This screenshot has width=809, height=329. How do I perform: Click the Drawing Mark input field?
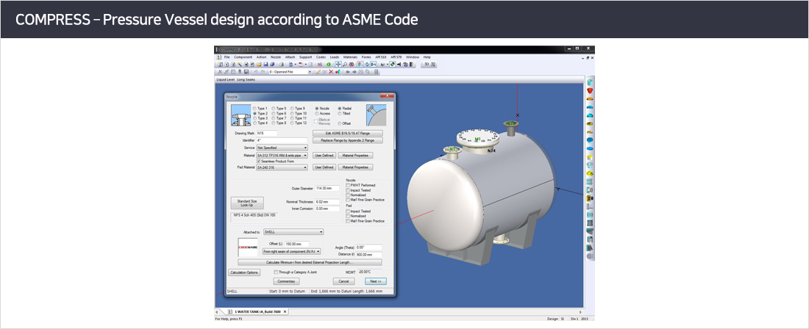coord(267,134)
